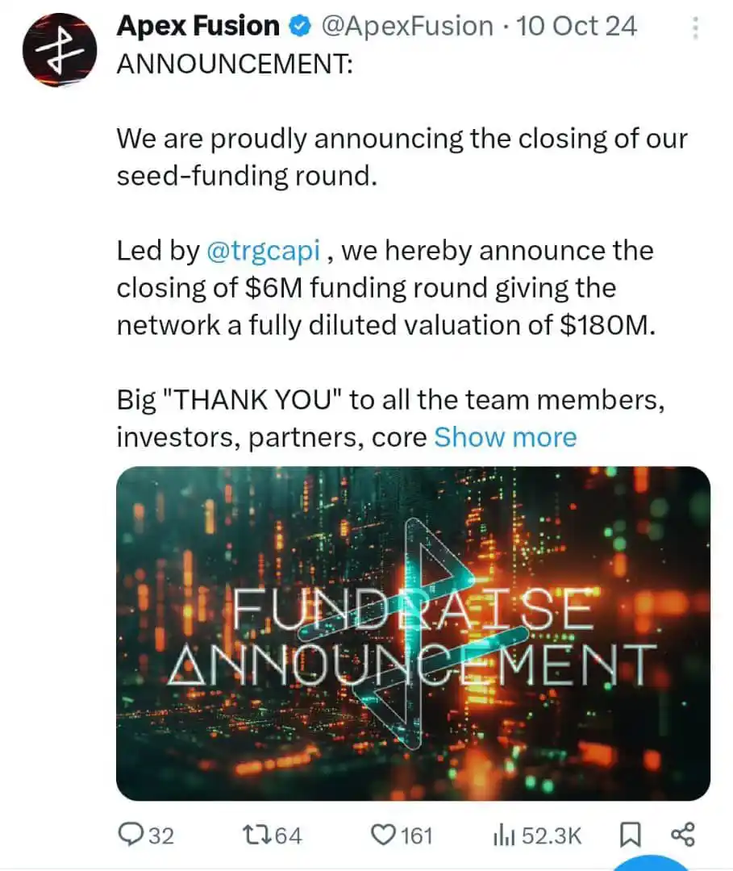Select the 10 Oct 24 timestamp
The image size is (733, 871).
click(x=575, y=25)
